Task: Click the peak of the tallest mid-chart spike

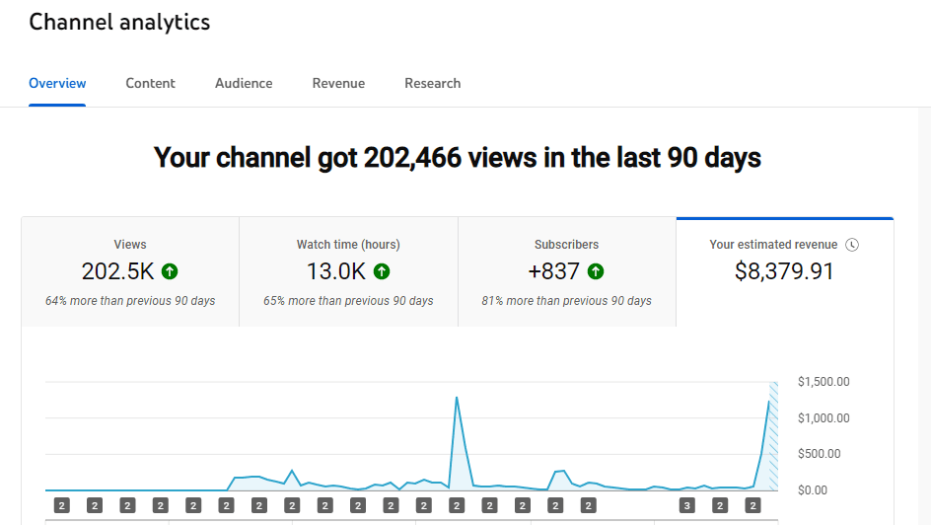Action: point(457,398)
